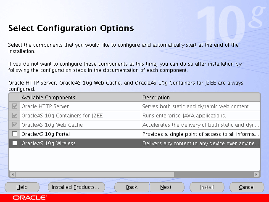Viewport: 269px width, 202px height.
Task: Go Back to previous step
Action: 132,187
